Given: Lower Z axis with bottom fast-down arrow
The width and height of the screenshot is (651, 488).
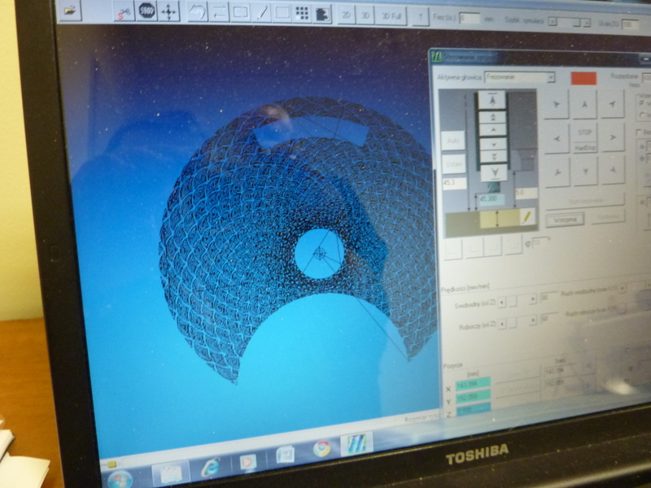Looking at the screenshot, I should (x=493, y=172).
